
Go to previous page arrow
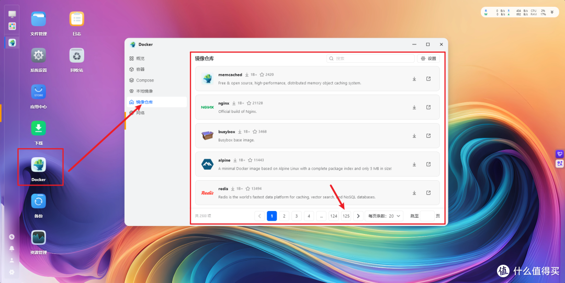pos(259,216)
